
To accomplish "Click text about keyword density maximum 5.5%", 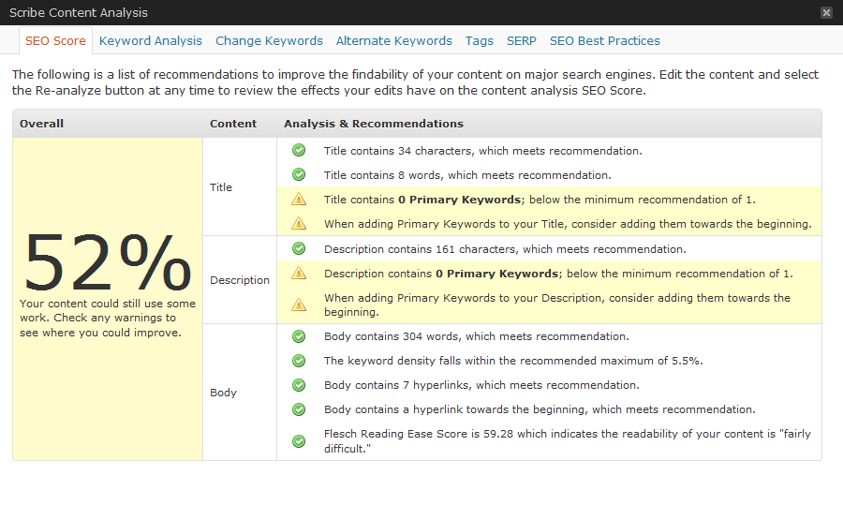I will tap(513, 361).
